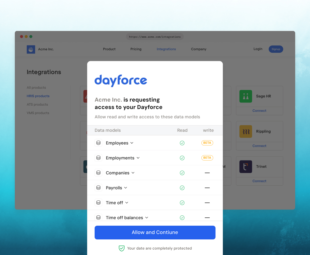The height and width of the screenshot is (255, 310).
Task: Click the Login link
Action: 258,49
